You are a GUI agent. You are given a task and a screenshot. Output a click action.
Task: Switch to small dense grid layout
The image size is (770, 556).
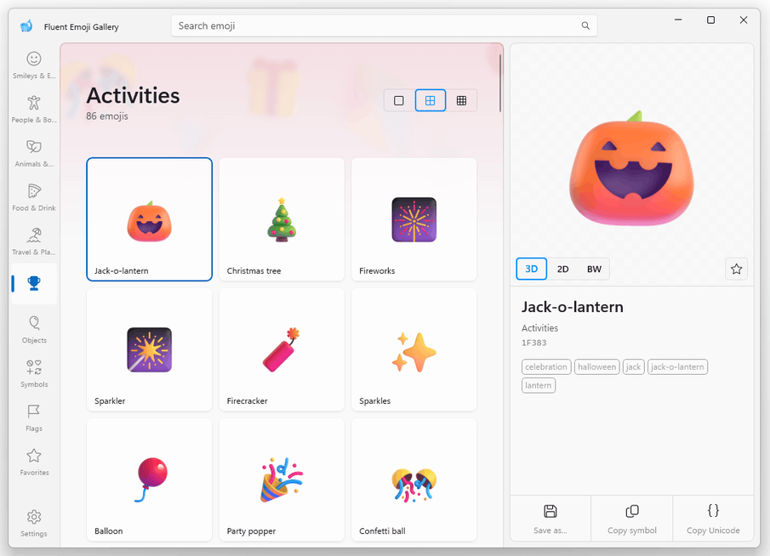click(x=462, y=100)
